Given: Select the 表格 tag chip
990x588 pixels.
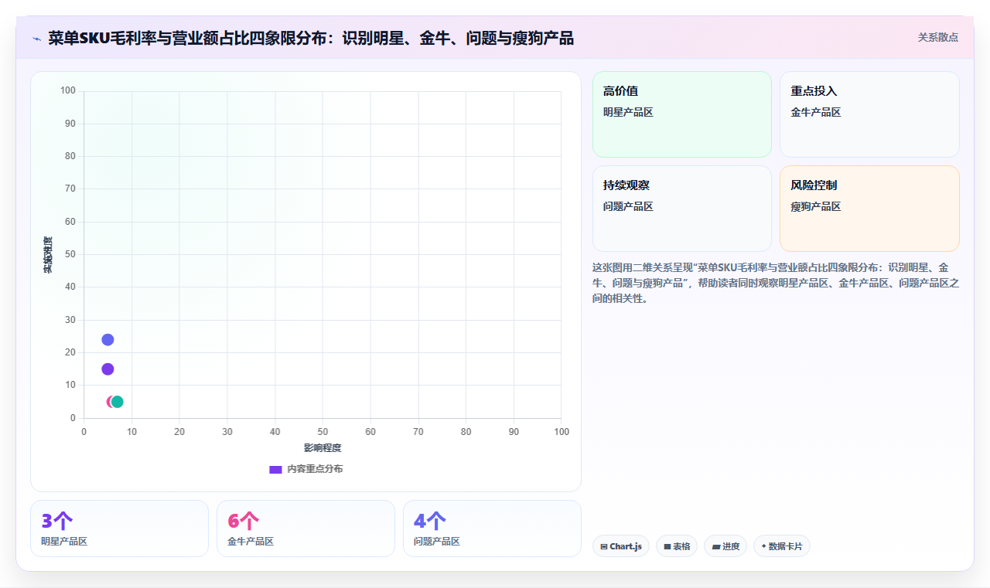Looking at the screenshot, I should 677,546.
